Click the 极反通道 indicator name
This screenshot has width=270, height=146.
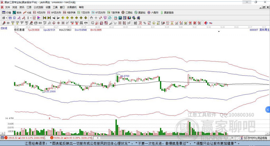[19, 30]
